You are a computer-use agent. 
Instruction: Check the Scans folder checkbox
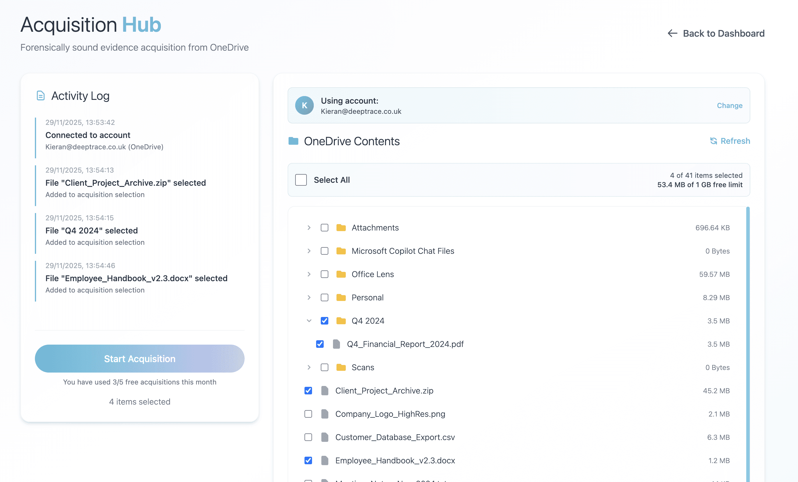324,367
